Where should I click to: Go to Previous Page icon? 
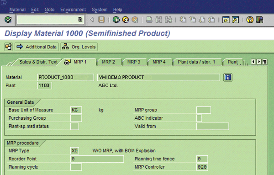[x=193, y=20]
